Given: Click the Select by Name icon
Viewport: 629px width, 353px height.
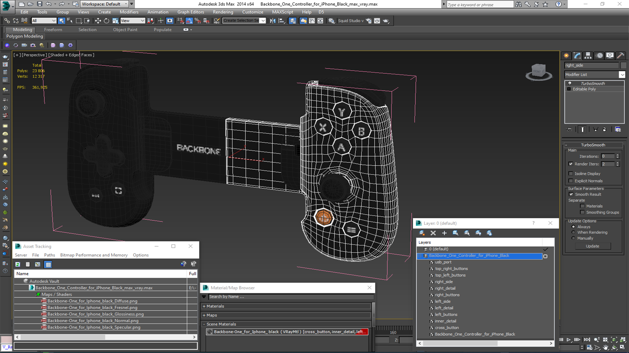Looking at the screenshot, I should tap(70, 21).
